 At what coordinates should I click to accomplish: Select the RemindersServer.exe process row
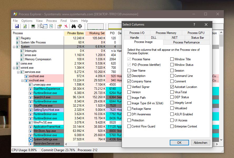tap(47, 144)
